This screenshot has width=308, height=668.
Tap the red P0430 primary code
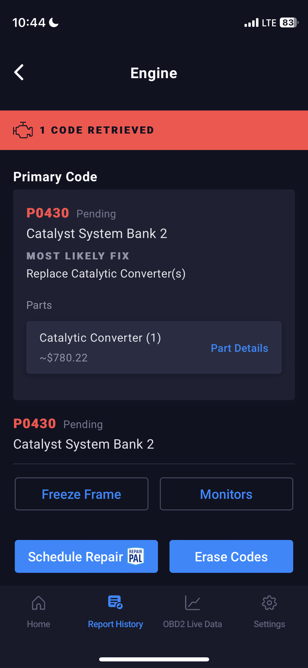coord(48,213)
